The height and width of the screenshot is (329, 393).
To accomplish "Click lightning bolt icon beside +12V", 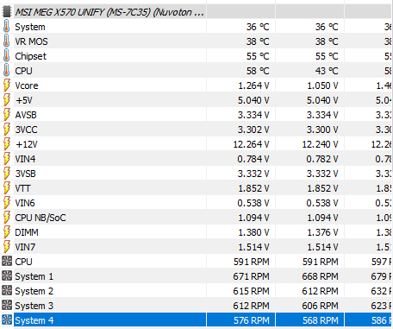I will 7,144.
